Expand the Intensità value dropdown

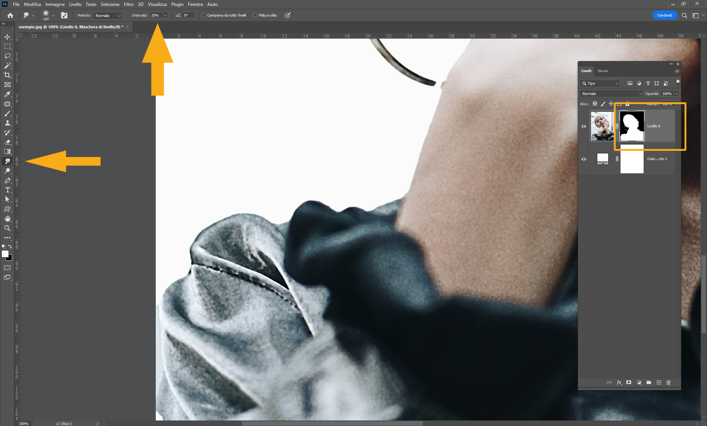pos(165,15)
